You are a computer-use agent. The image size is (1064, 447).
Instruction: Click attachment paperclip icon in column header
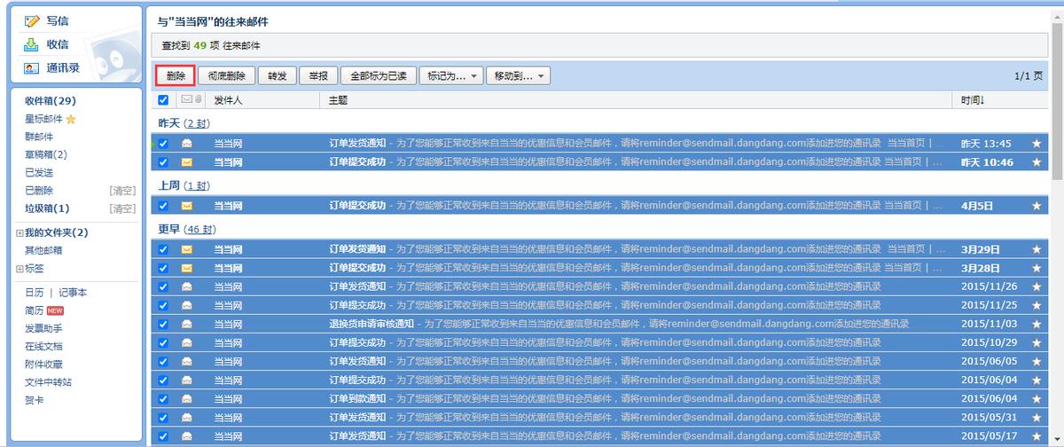199,100
